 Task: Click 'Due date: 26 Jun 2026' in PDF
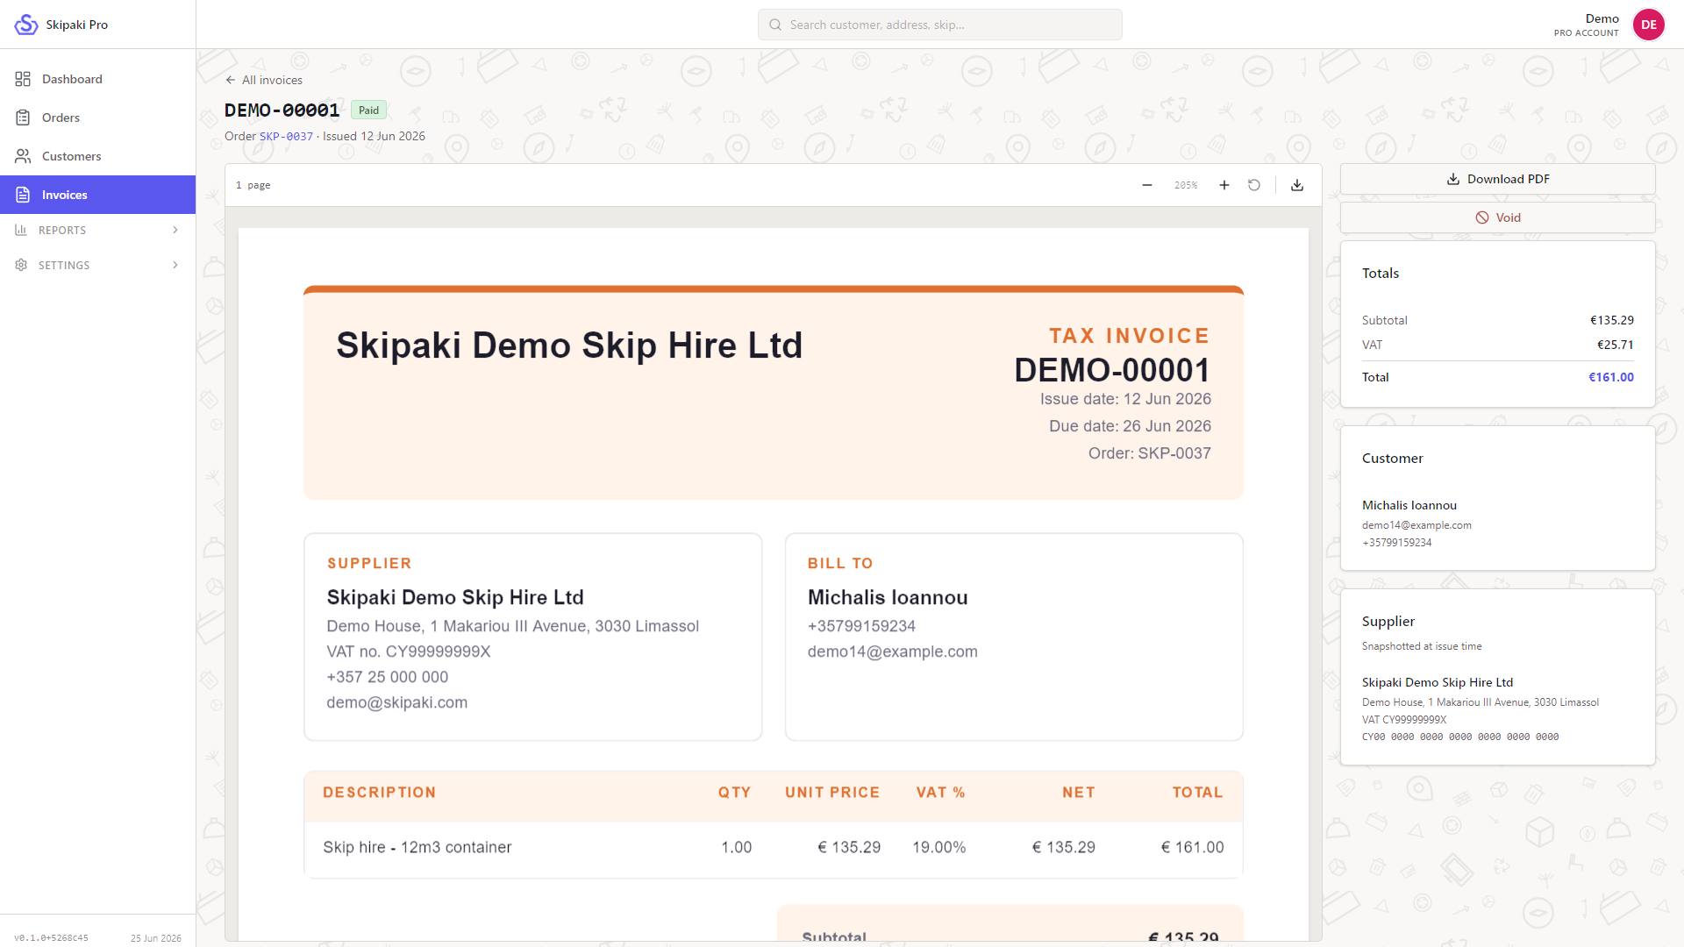1130,426
